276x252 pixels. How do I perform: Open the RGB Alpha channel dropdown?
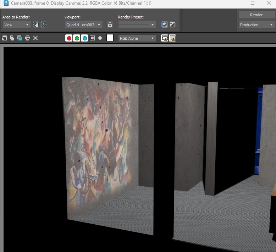click(x=137, y=38)
